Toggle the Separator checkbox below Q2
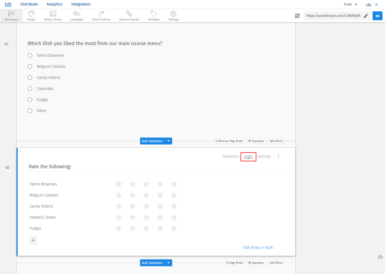 click(256, 262)
